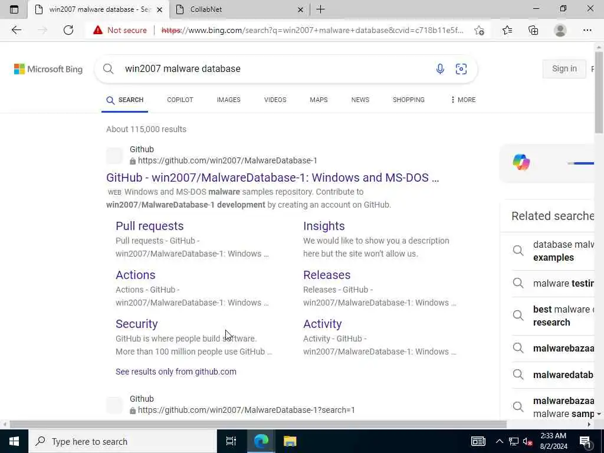
Task: Open visual search camera icon
Action: (x=461, y=69)
